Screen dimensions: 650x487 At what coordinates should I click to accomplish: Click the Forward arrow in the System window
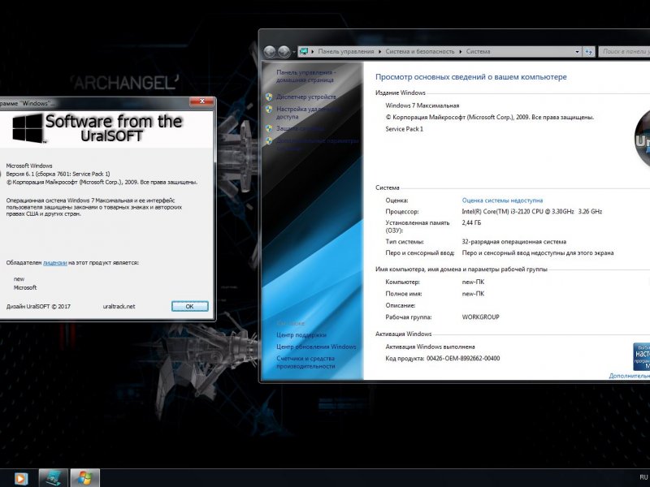click(x=284, y=52)
